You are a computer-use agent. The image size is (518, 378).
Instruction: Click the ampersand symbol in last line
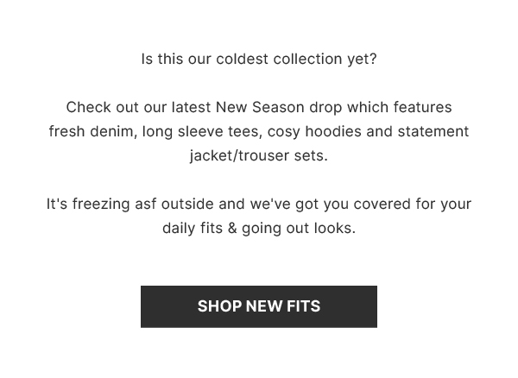(x=232, y=228)
